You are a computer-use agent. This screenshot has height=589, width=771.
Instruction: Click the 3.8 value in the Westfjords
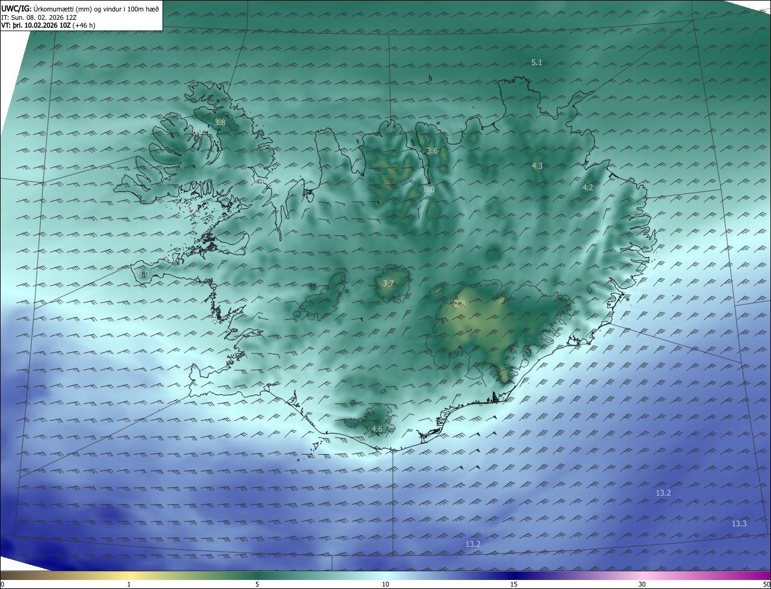tap(220, 122)
